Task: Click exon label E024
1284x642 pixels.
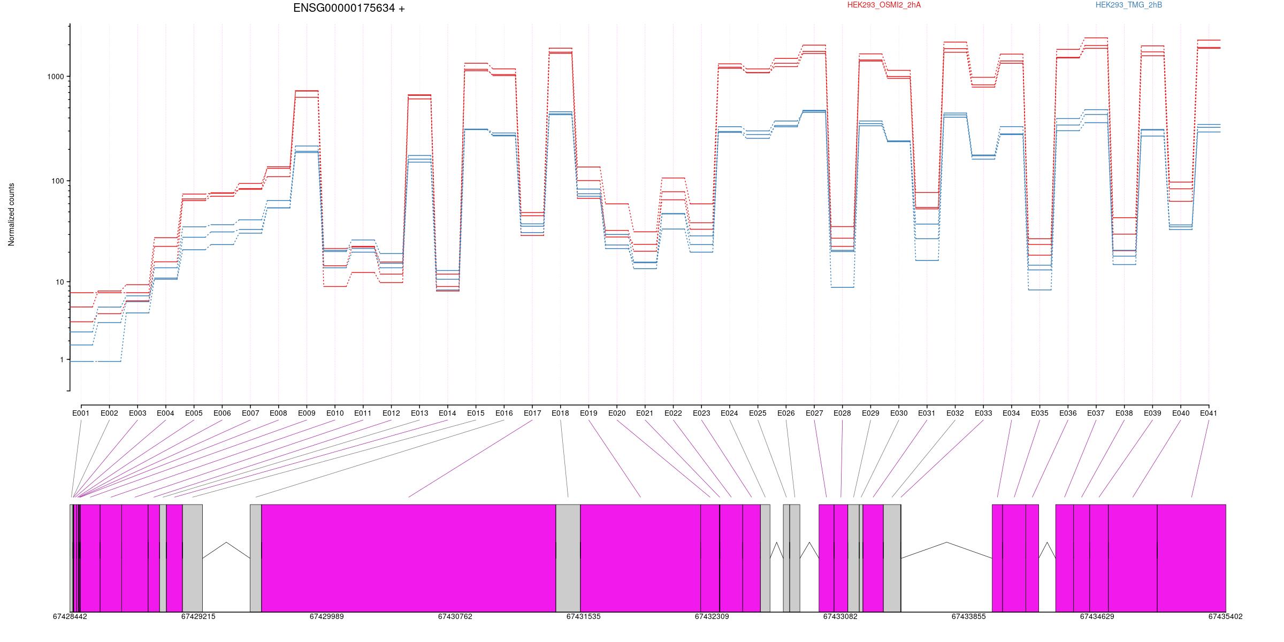Action: [729, 413]
